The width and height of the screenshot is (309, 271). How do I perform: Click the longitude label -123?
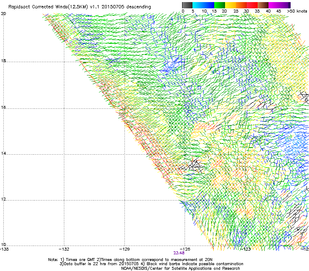(246, 249)
